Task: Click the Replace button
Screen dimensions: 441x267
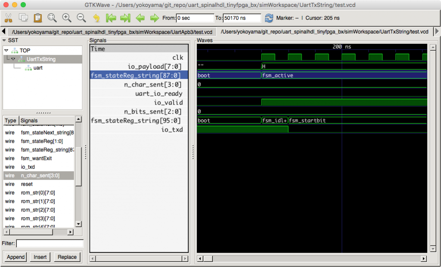Action: pyautogui.click(x=67, y=257)
